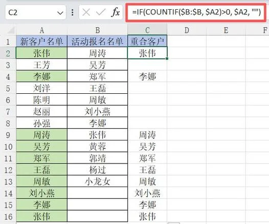Click cell A12 containing 王磊
The width and height of the screenshot is (269, 224).
point(42,170)
